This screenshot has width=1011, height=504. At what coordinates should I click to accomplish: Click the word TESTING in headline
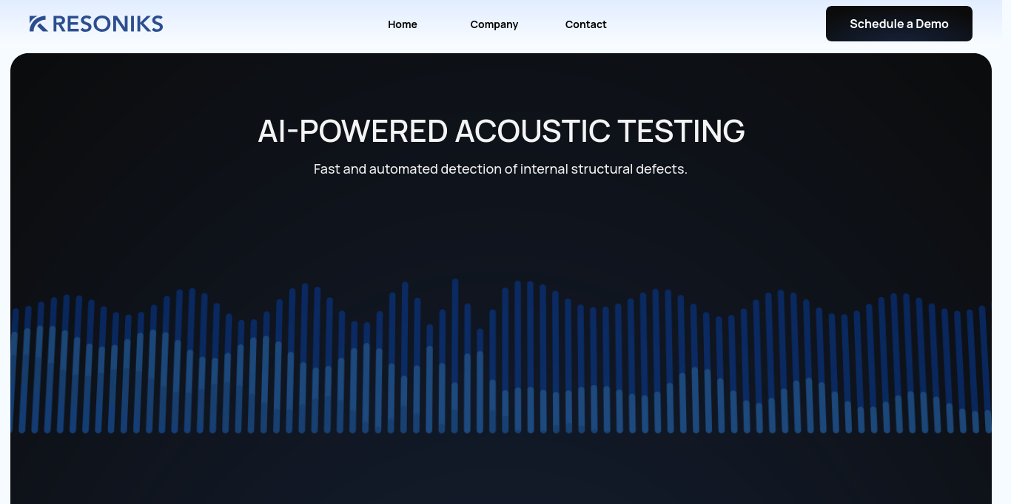(681, 131)
